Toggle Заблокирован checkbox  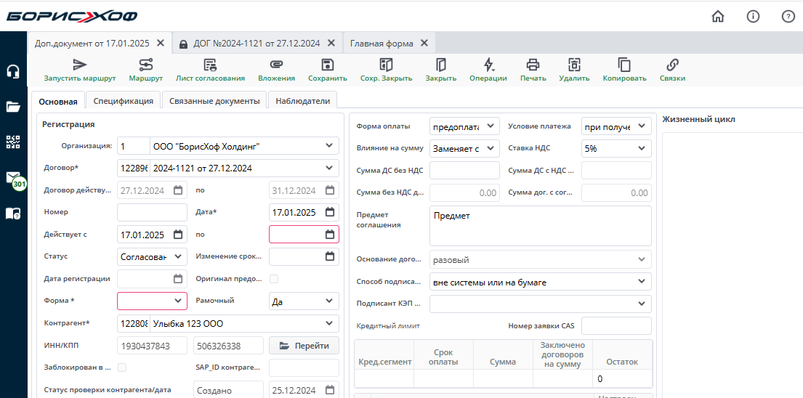122,367
